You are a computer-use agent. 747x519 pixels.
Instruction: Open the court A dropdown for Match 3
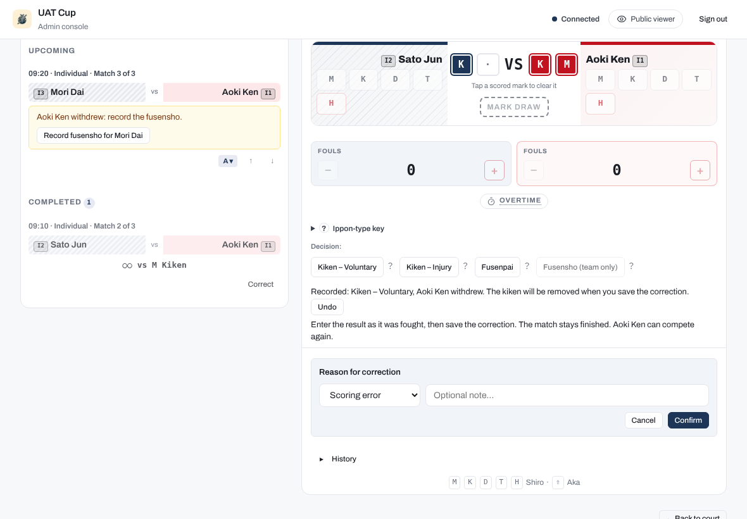click(228, 161)
